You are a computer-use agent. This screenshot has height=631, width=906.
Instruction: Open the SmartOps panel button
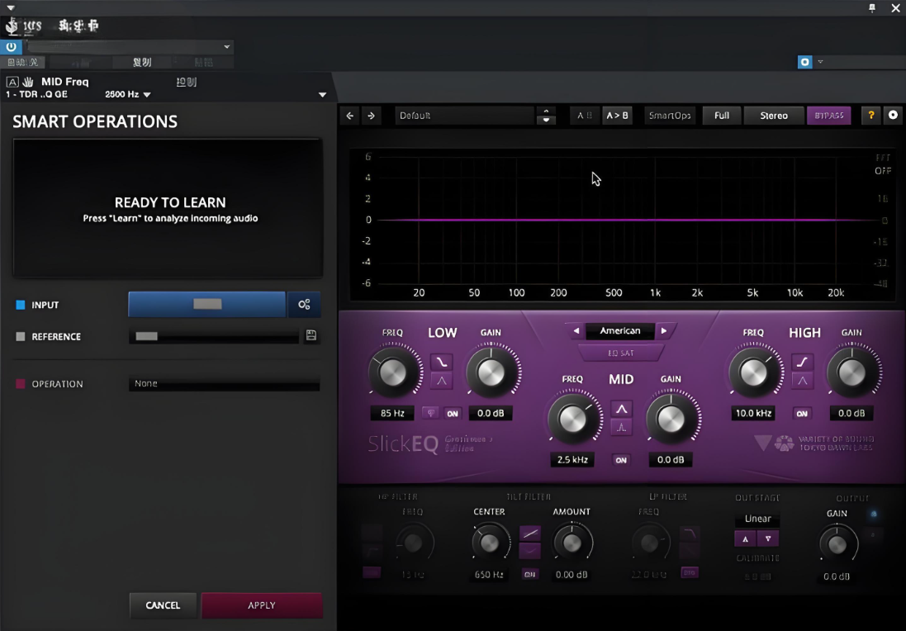(x=670, y=116)
